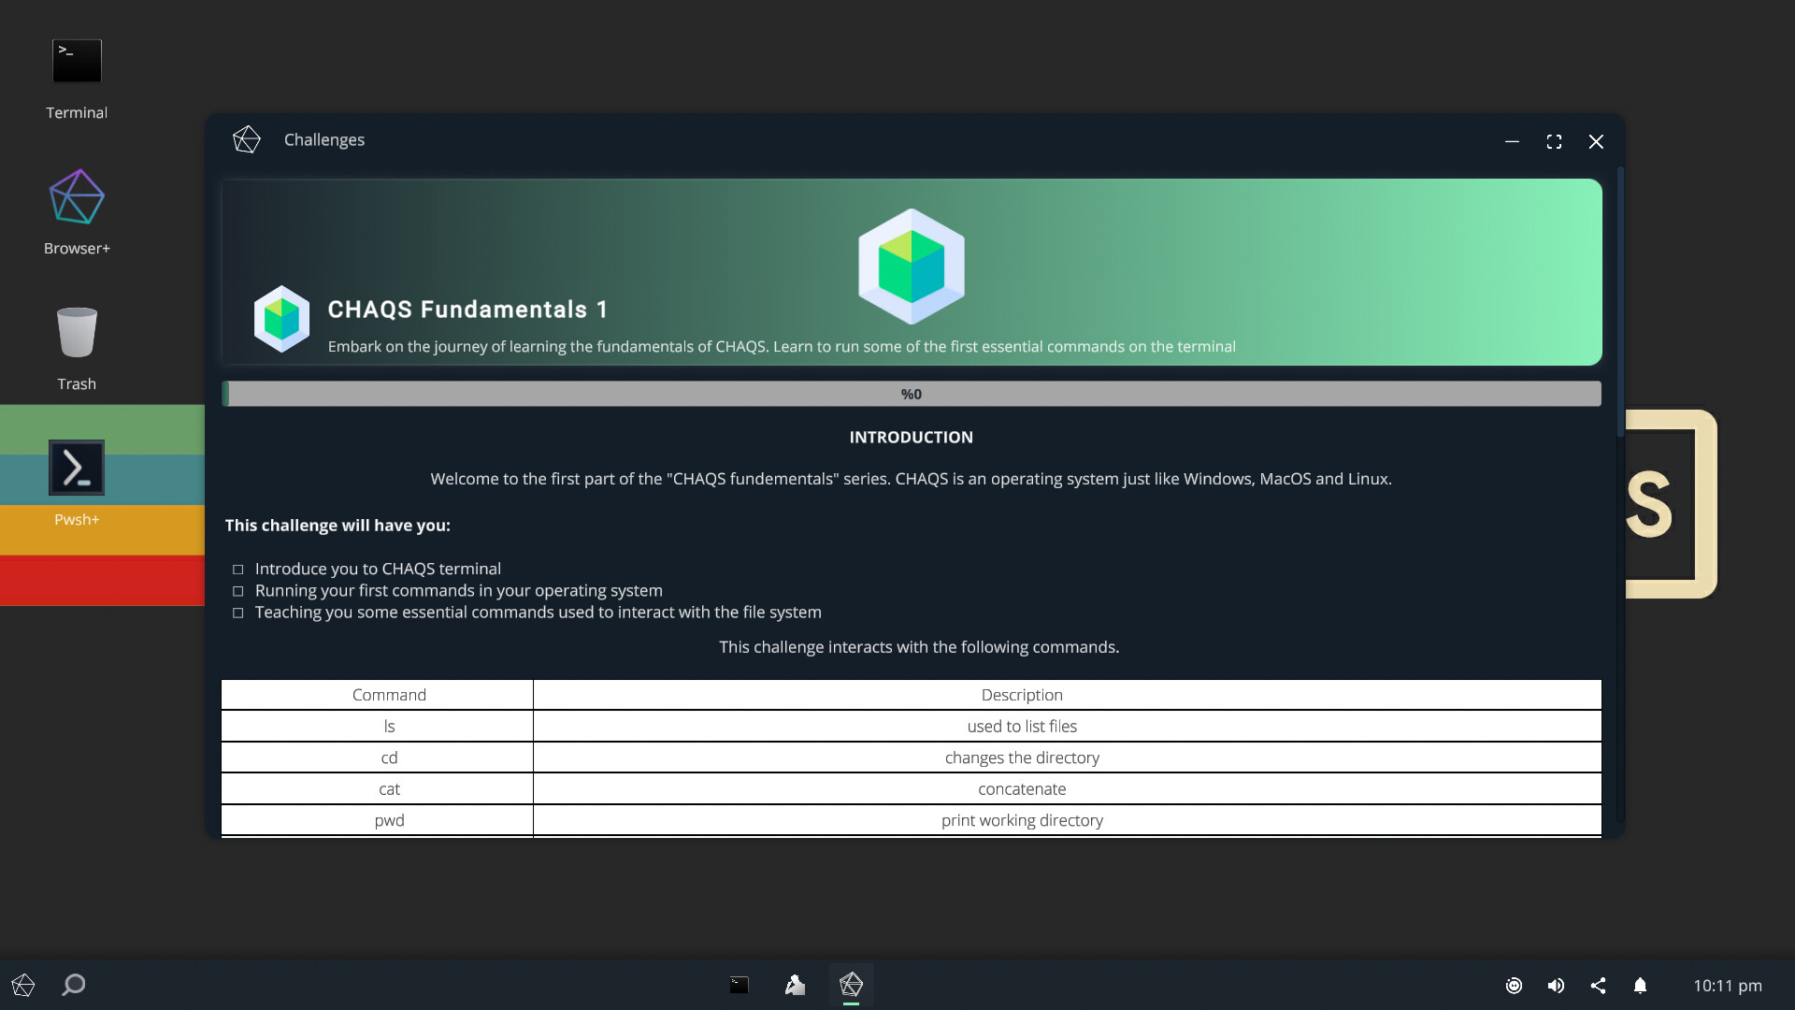Click the Challenges pentagon icon in the taskbar
The image size is (1795, 1010).
851,985
